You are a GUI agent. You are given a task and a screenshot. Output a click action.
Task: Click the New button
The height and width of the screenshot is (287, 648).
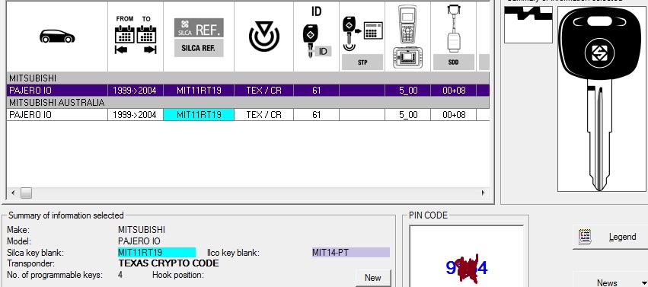[373, 278]
